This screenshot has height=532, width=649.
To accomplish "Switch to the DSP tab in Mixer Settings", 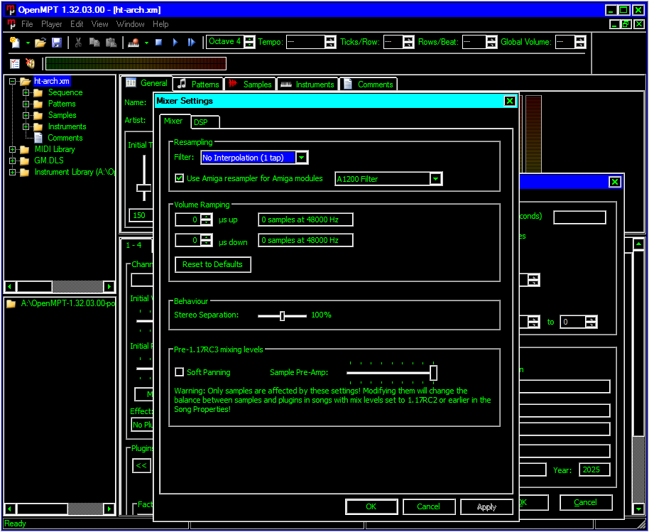I will pyautogui.click(x=205, y=122).
